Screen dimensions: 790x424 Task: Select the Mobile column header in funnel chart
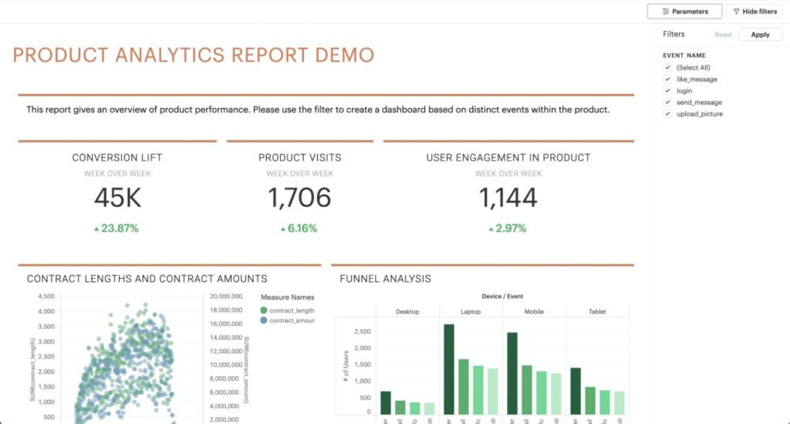(534, 311)
